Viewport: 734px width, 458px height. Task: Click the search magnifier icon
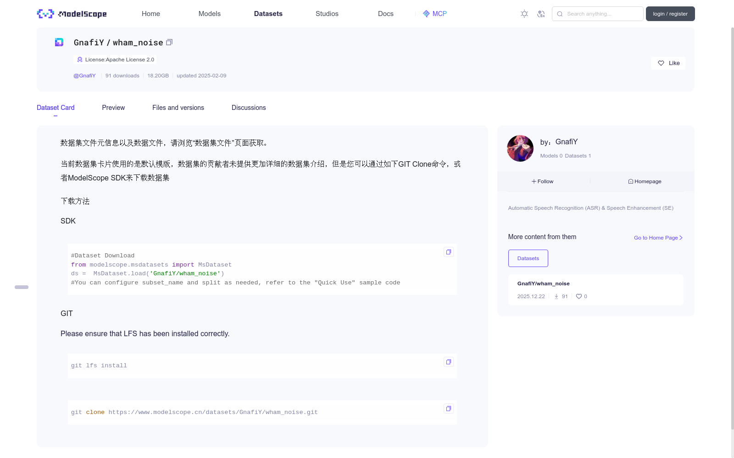560,14
